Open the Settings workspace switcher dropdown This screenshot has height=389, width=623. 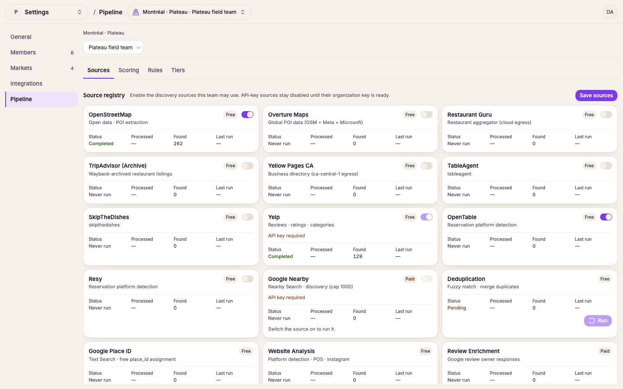point(47,12)
